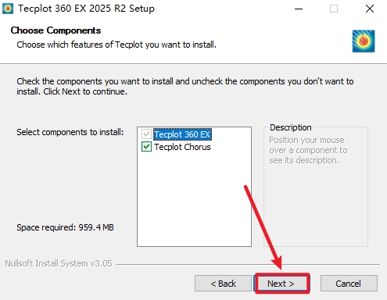Click the 'Choose Components' heading
Viewport: 387px width, 300px height.
(56, 30)
